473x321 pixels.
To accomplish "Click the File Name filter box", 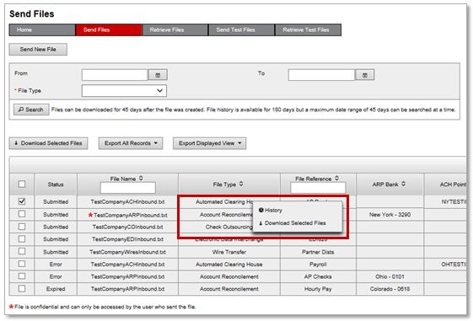I will point(128,188).
